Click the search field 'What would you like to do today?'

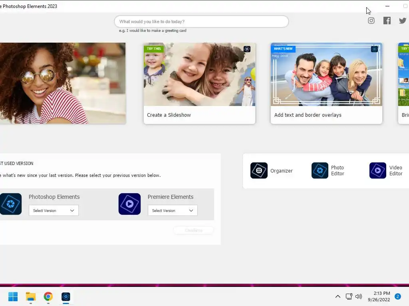click(x=201, y=22)
